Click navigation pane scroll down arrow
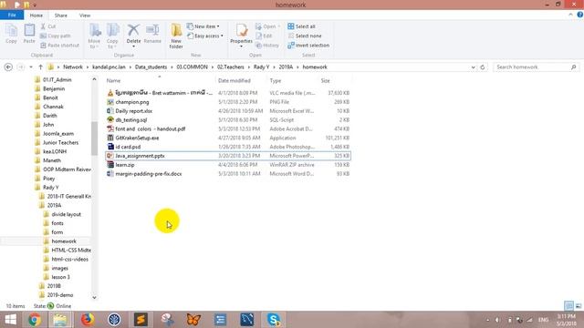The image size is (584, 328). click(x=94, y=297)
